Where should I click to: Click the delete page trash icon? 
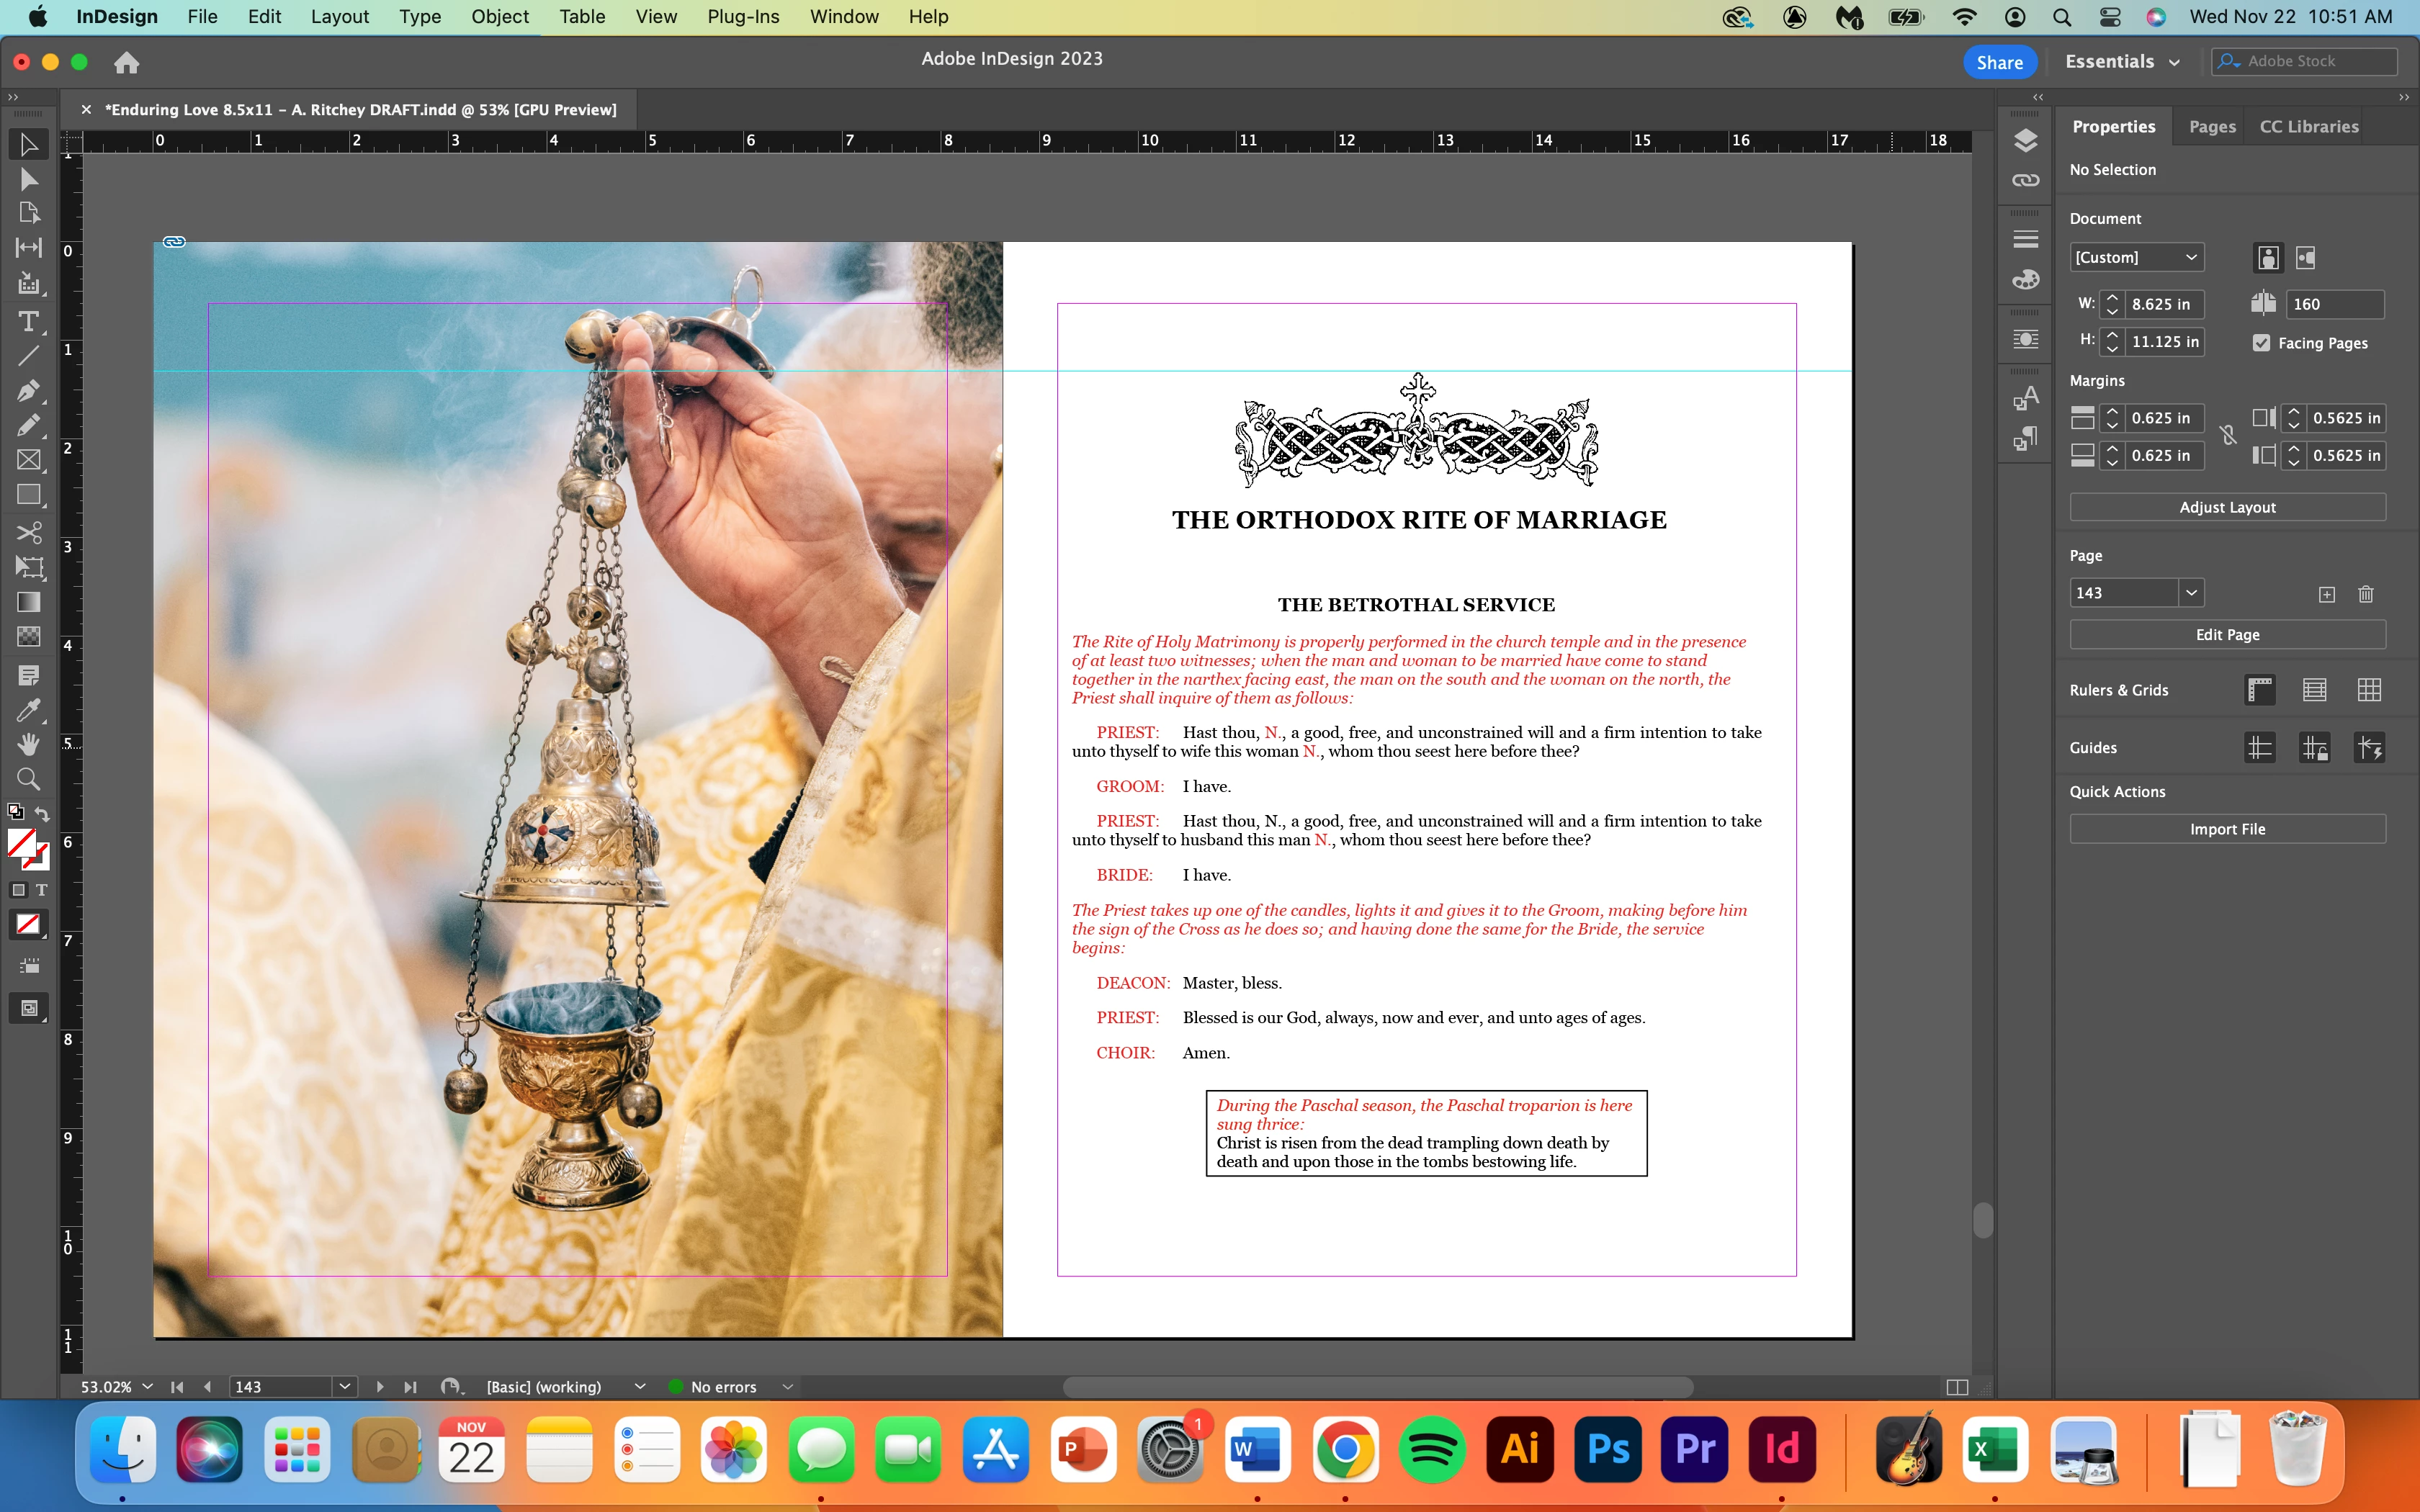pos(2365,594)
